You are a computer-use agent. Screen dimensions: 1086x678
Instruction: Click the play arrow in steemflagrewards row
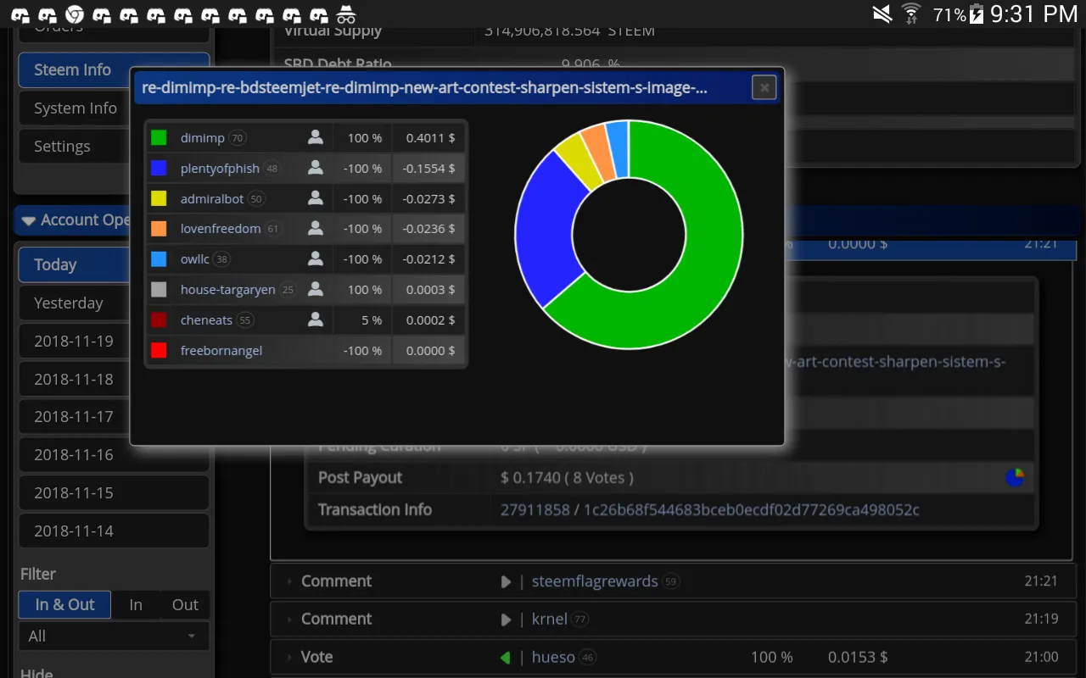point(506,581)
